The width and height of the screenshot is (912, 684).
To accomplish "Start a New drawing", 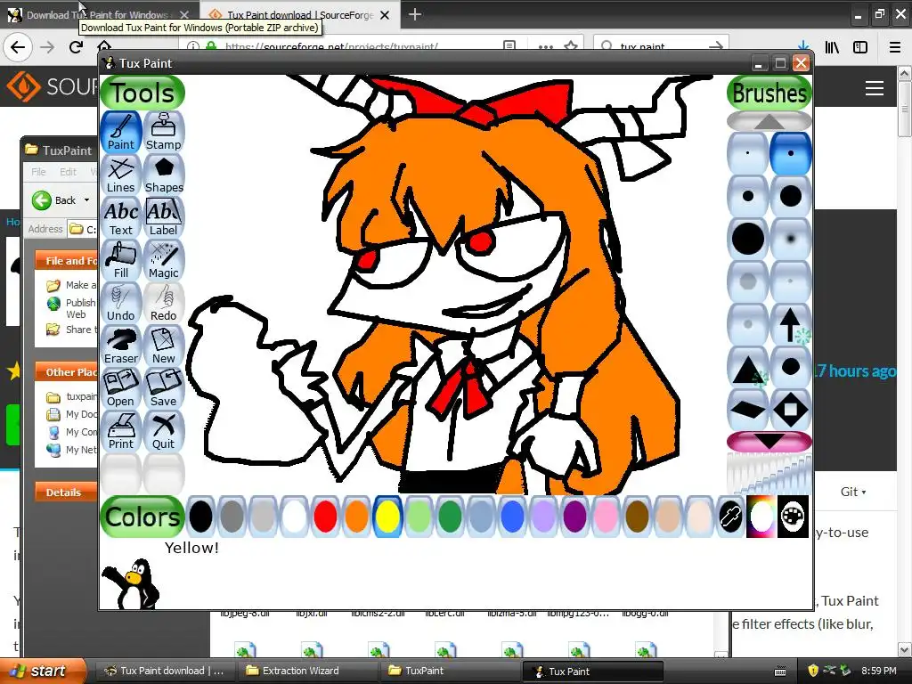I will click(x=164, y=346).
